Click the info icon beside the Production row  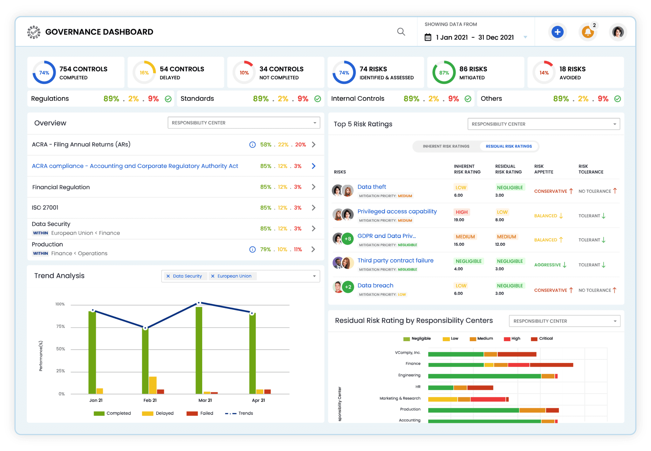pos(252,249)
